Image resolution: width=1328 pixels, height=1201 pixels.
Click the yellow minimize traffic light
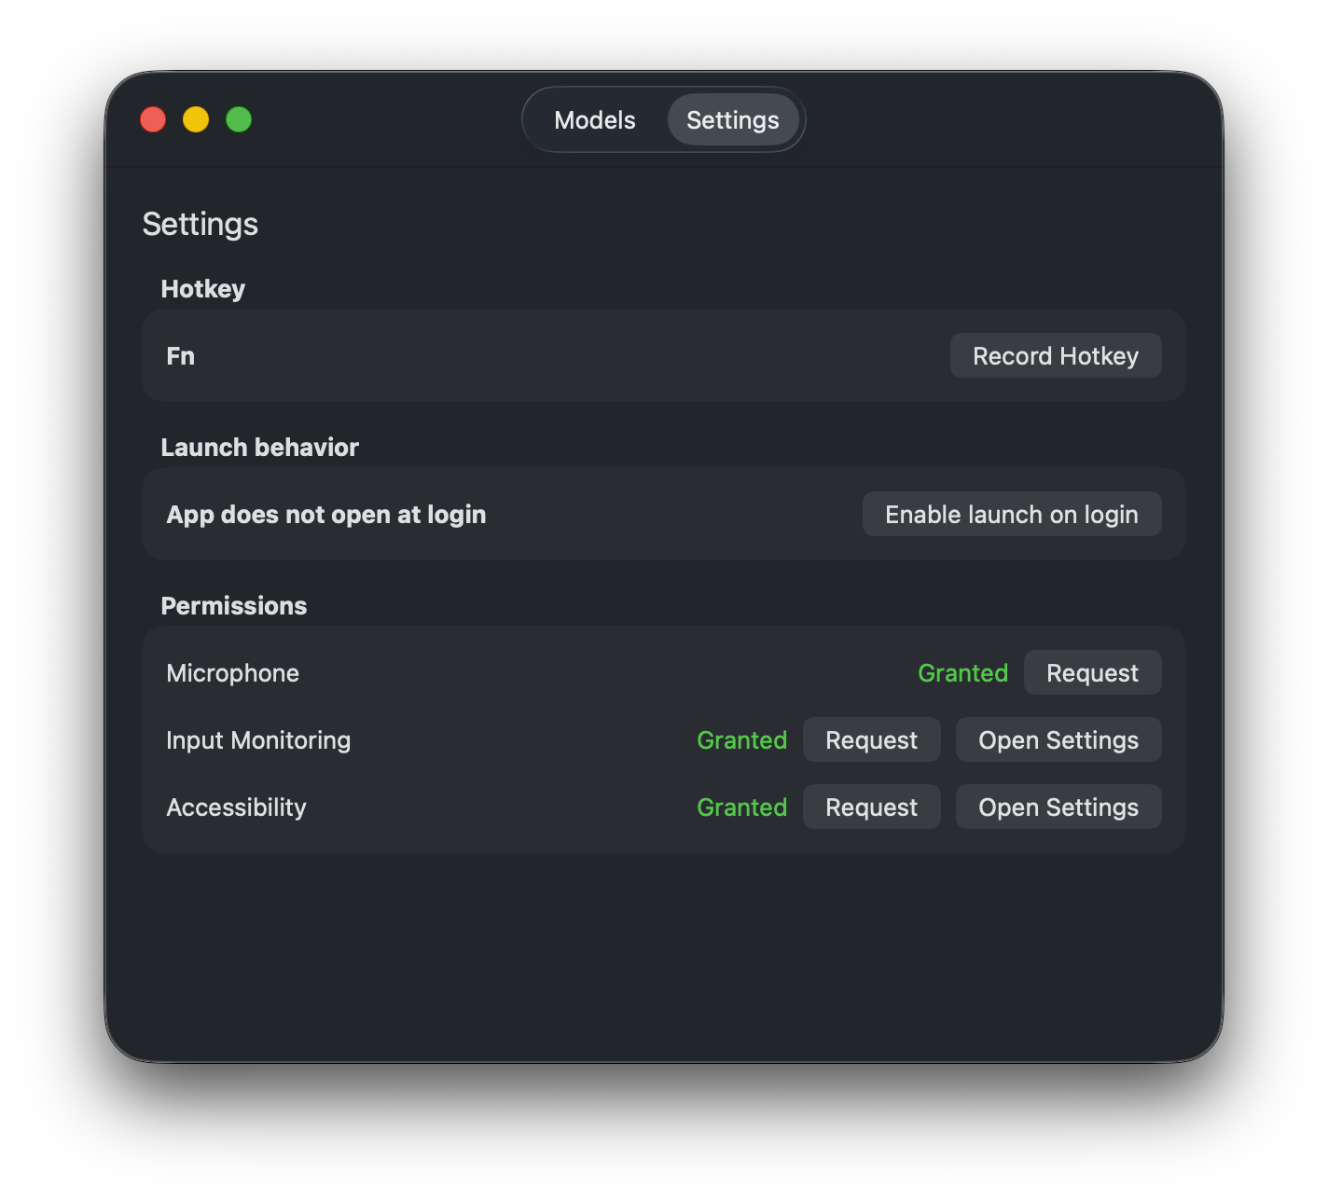tap(196, 119)
